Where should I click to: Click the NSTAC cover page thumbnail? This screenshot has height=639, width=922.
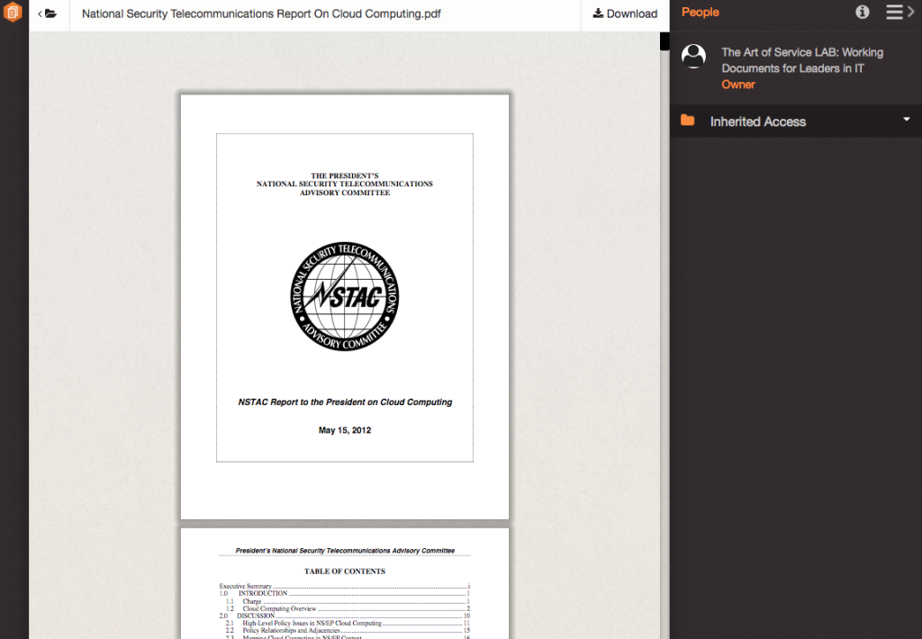click(x=345, y=307)
